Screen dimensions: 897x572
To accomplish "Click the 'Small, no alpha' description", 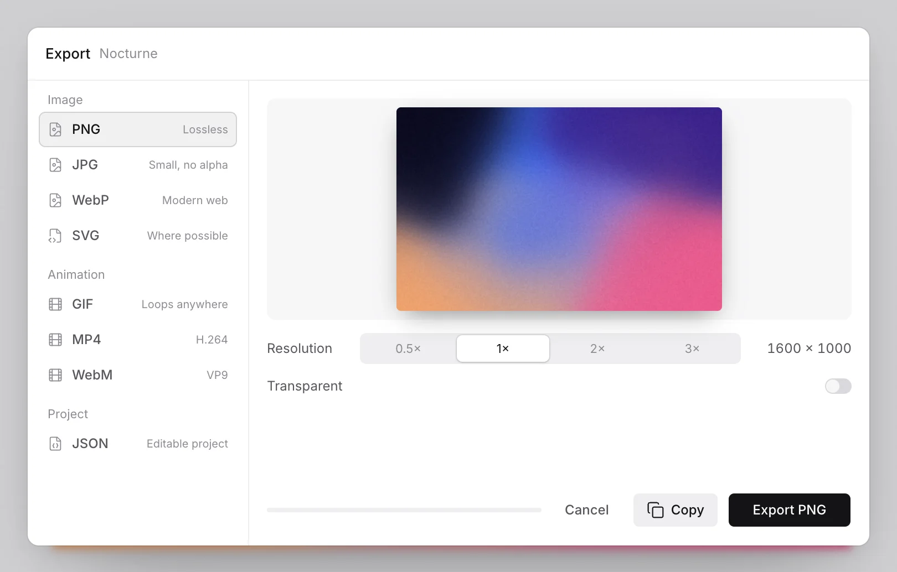I will tap(188, 165).
